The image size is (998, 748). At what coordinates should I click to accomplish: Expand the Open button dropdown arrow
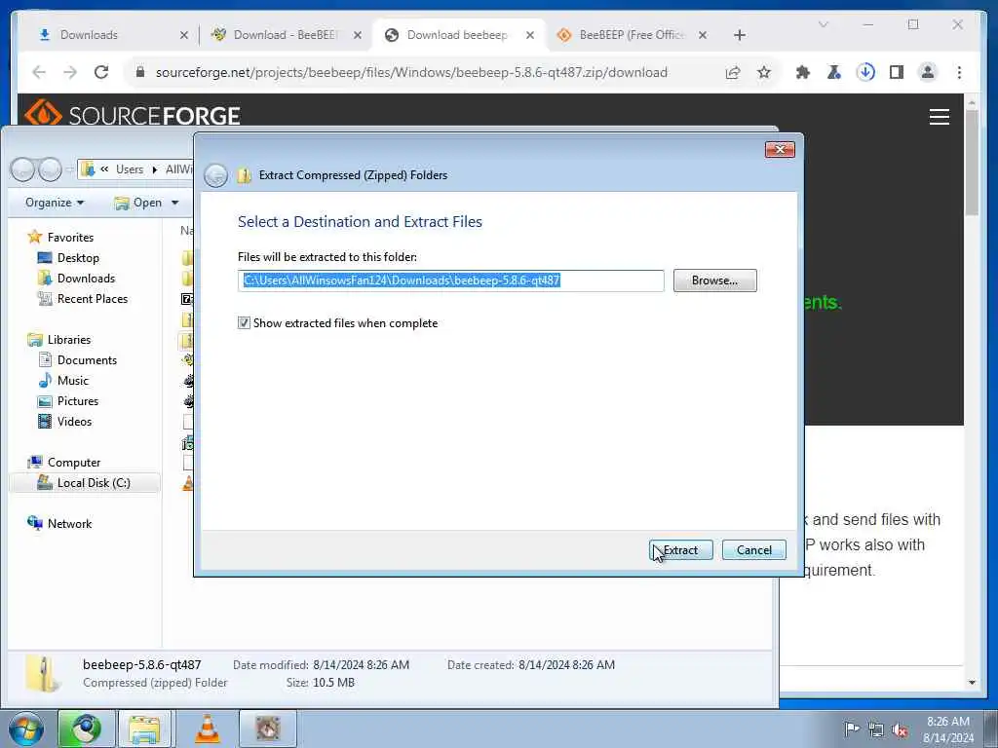(x=174, y=203)
